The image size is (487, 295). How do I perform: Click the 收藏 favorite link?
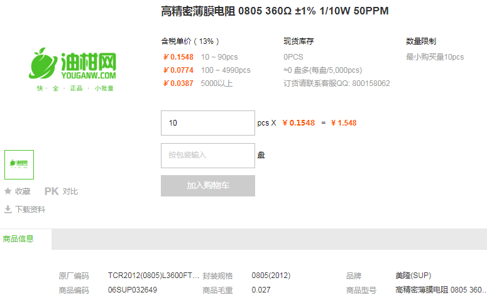23,191
